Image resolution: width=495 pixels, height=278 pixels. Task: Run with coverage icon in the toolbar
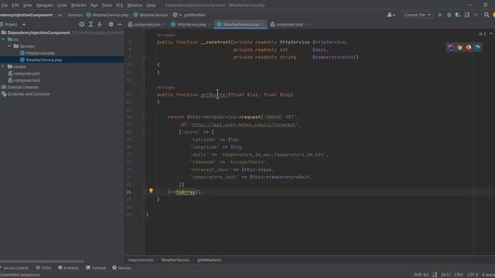pyautogui.click(x=458, y=15)
